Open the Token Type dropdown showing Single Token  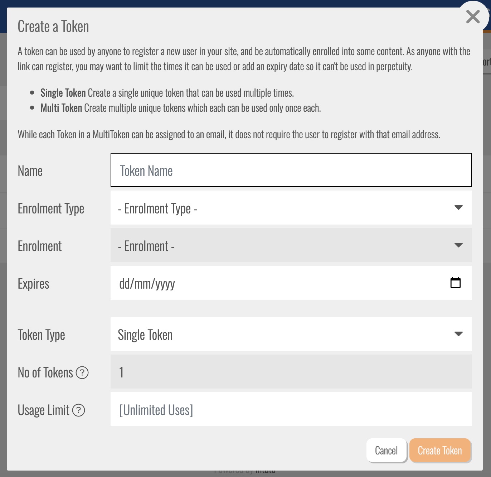click(x=291, y=334)
